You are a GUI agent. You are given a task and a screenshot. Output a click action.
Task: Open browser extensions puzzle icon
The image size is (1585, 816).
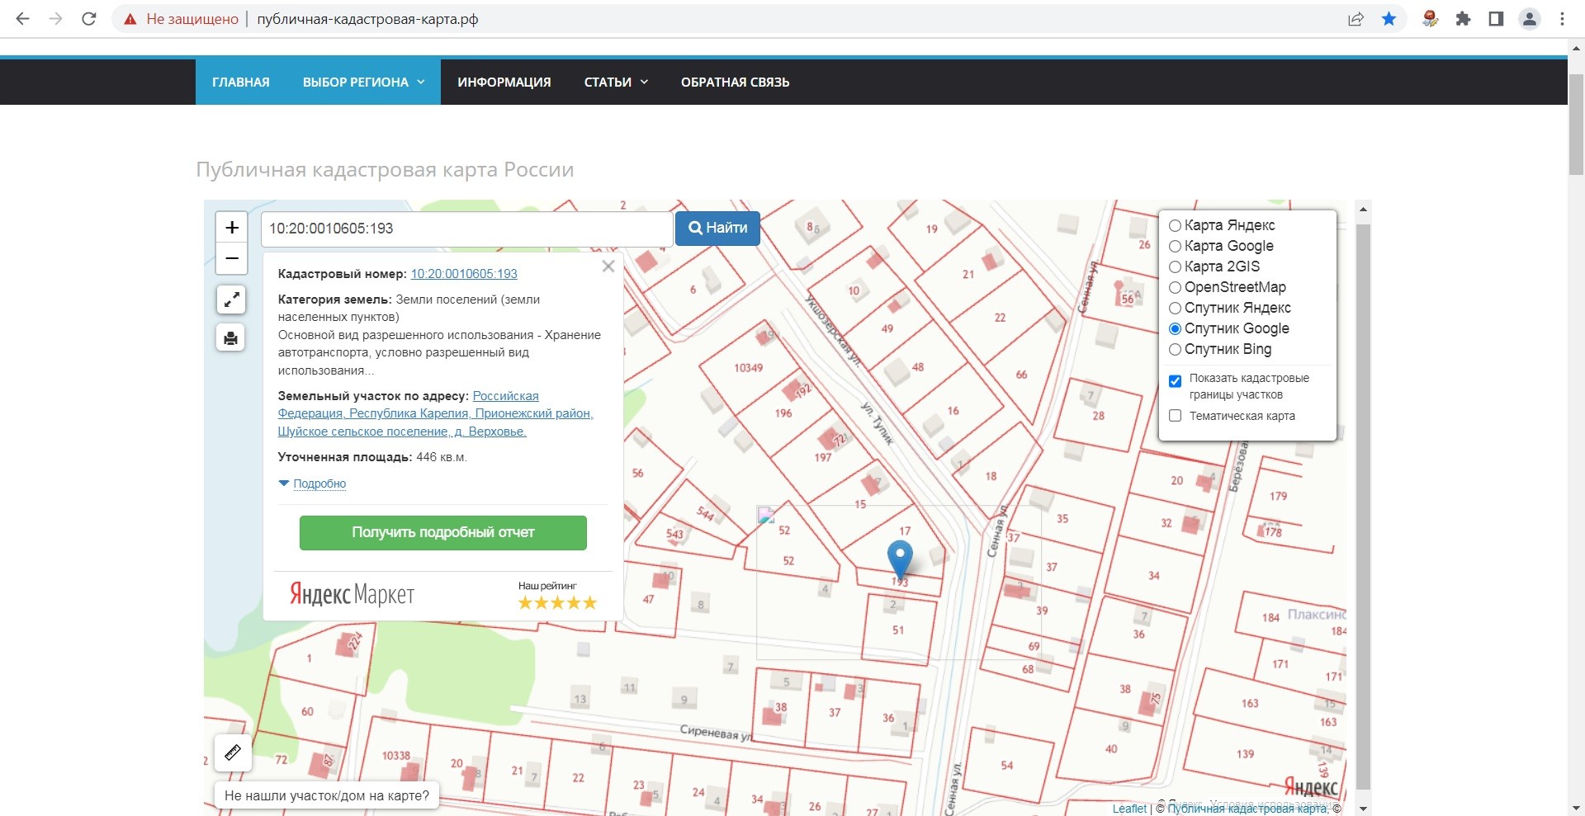tap(1463, 19)
